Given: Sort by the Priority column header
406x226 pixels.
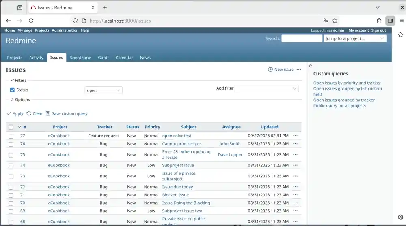Looking at the screenshot, I should [153, 127].
